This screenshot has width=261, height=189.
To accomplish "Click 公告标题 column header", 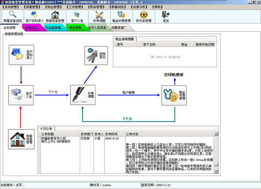I will tap(60, 134).
